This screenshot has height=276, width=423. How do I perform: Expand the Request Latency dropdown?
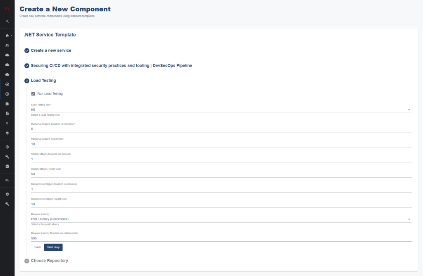[221, 219]
